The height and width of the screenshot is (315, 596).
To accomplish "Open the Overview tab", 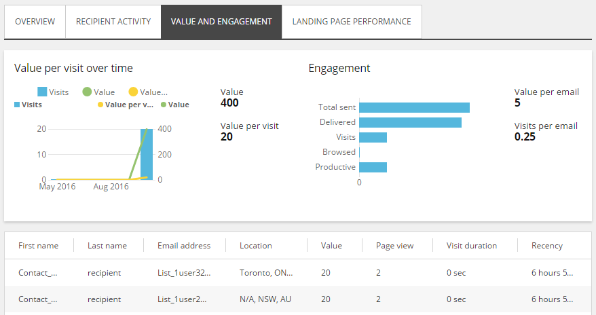I will click(x=35, y=22).
